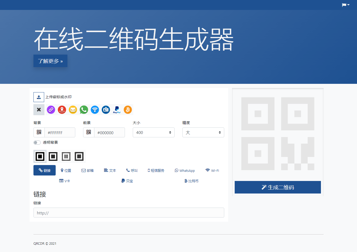
Task: Switch to the WI-FI tab
Action: coord(212,170)
